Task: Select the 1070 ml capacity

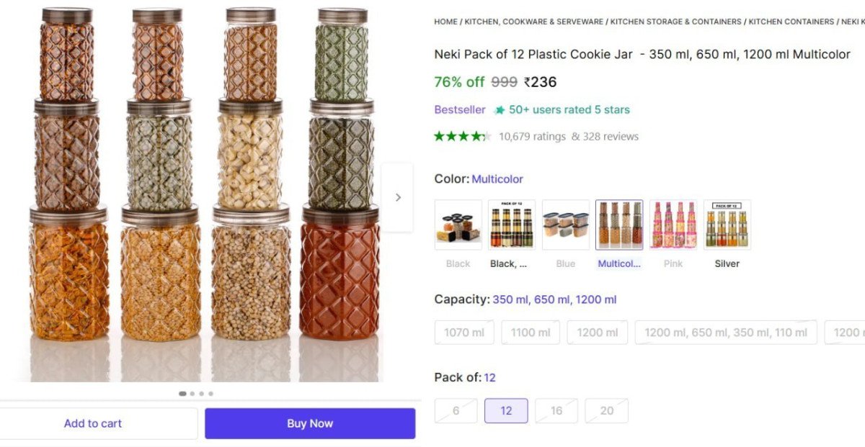Action: pyautogui.click(x=463, y=332)
